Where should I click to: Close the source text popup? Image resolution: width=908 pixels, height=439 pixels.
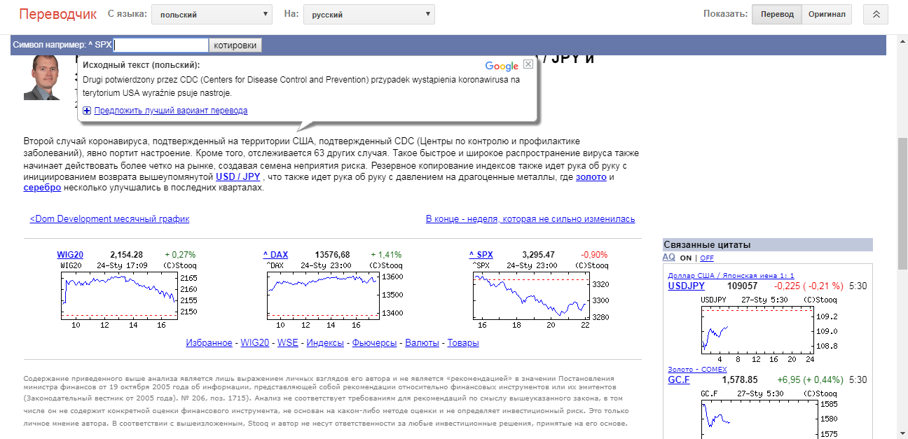pyautogui.click(x=528, y=64)
